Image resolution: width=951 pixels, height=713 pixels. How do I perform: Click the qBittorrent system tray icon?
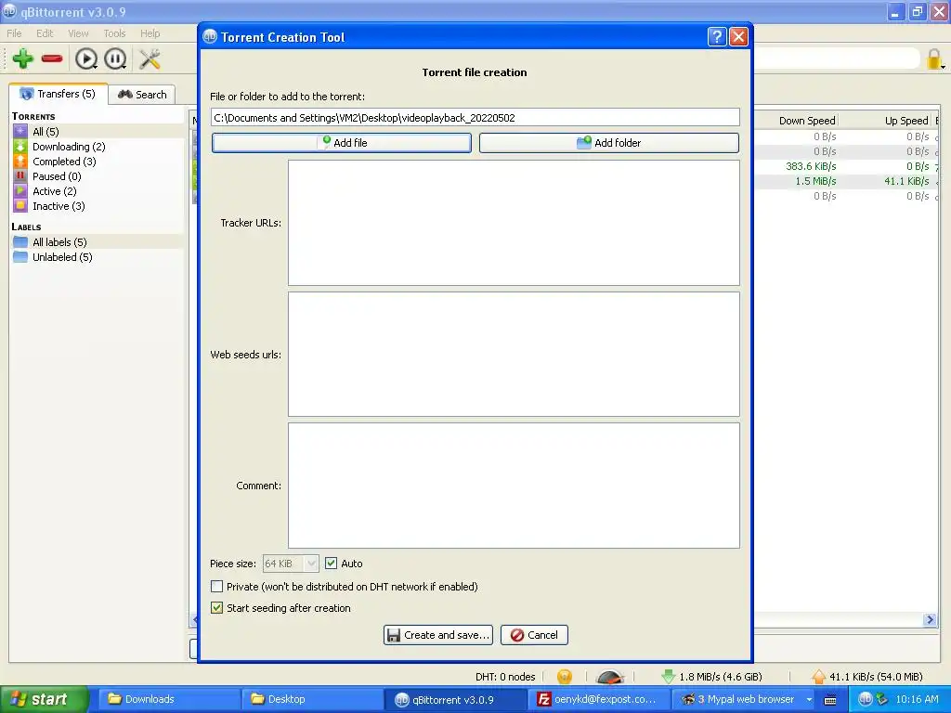[x=865, y=699]
